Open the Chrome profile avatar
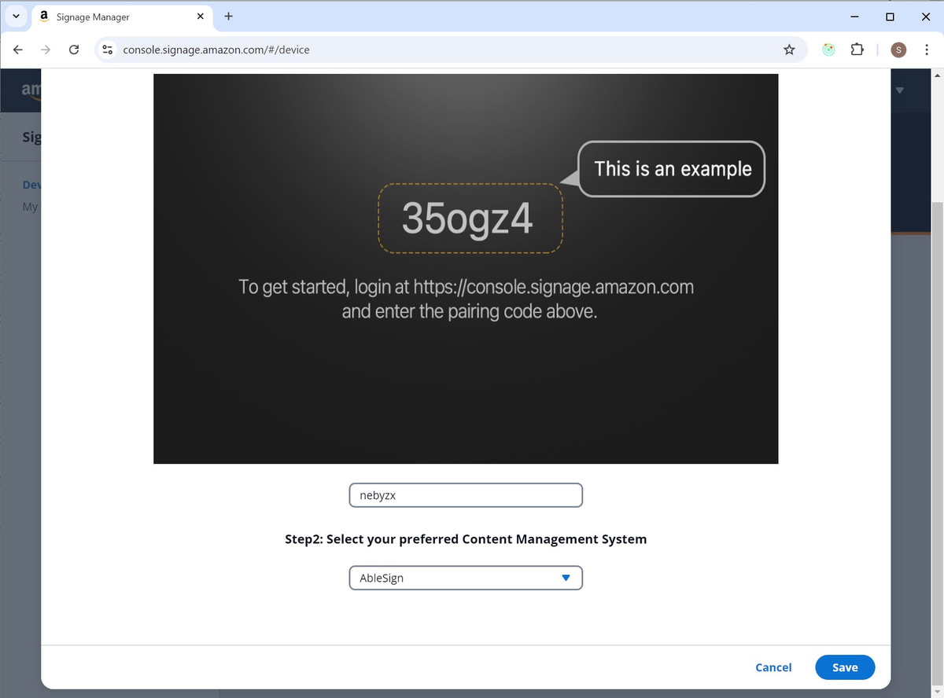 [x=898, y=50]
